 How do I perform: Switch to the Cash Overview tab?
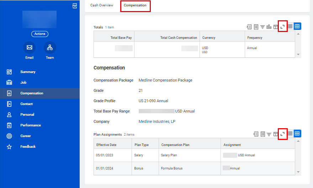102,5
